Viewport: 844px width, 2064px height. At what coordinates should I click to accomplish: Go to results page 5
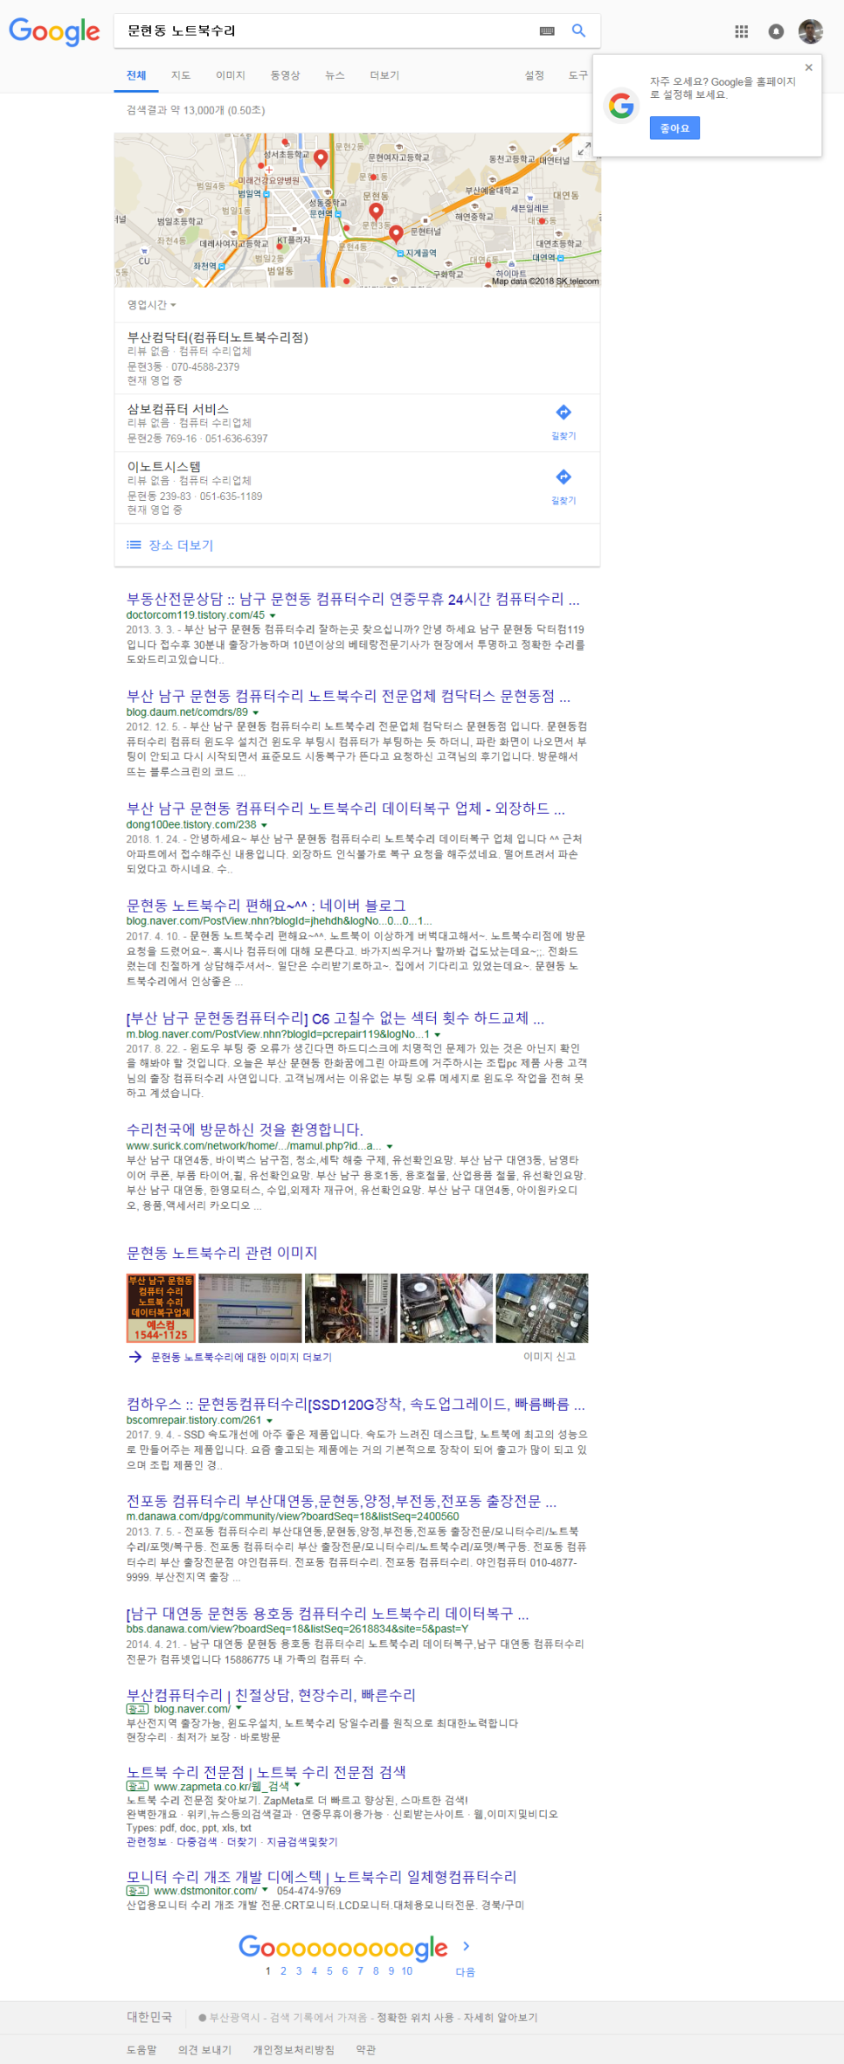click(329, 1970)
